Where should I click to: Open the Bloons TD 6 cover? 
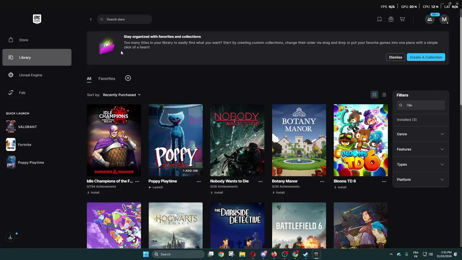(361, 140)
